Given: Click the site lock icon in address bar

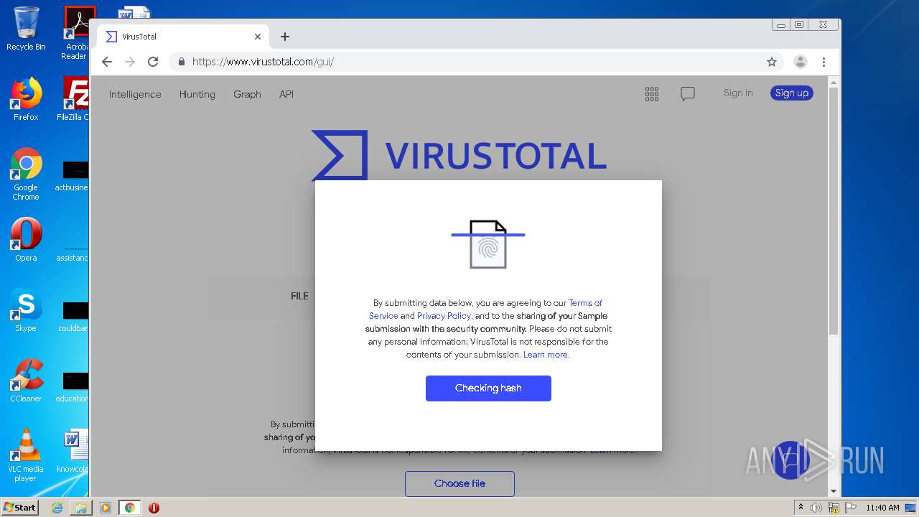Looking at the screenshot, I should 182,62.
